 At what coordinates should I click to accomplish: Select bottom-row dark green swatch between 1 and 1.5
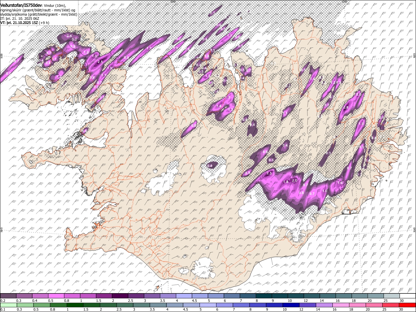75,305
